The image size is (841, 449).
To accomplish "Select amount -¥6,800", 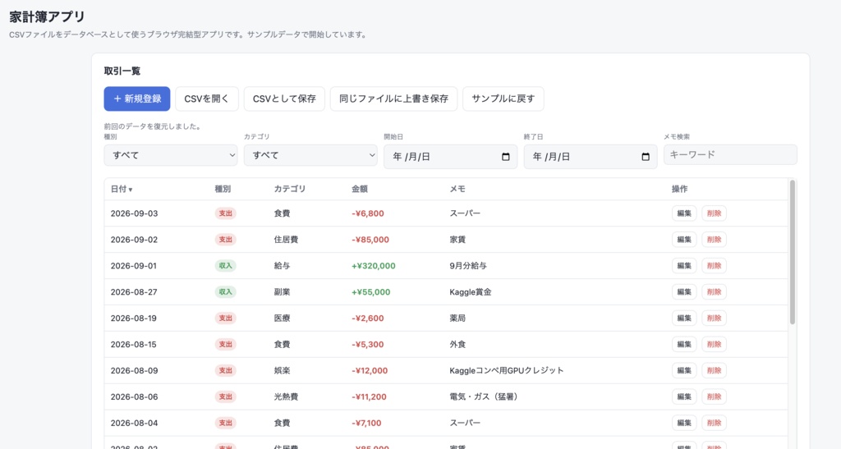I will [367, 213].
